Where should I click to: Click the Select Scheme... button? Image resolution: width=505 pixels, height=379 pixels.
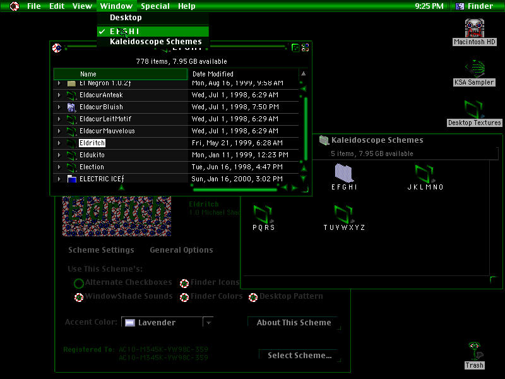[299, 356]
